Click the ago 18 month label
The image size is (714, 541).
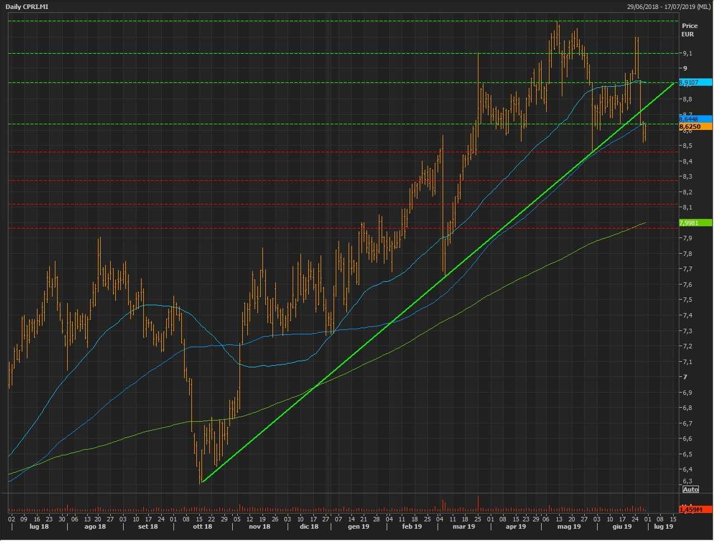tap(95, 526)
